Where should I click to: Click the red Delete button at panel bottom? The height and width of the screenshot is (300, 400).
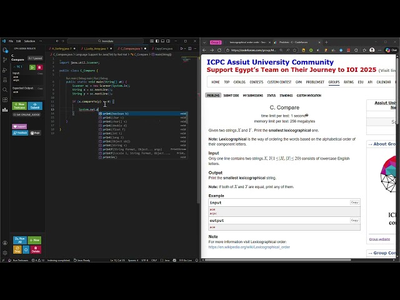pos(36,250)
